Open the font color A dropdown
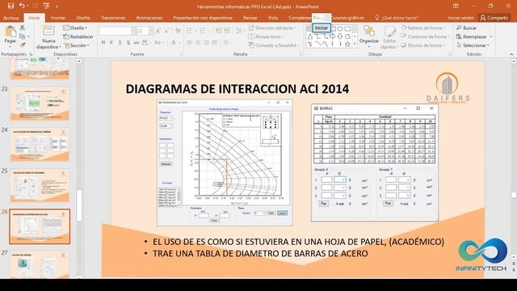517x291 pixels. point(179,43)
